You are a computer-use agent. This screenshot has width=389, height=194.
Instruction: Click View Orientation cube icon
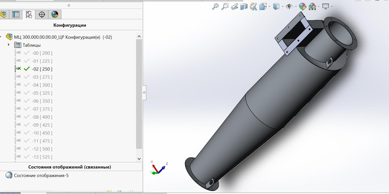(263, 6)
